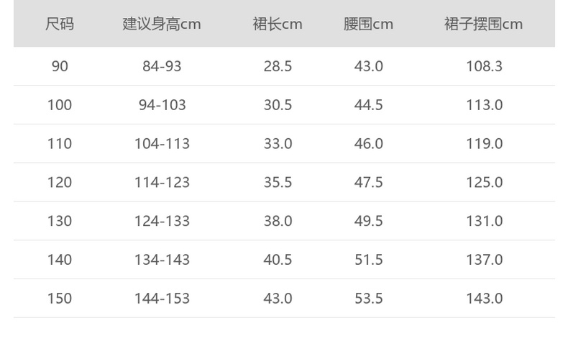
Task: Click the 腰围cm column header
Action: [x=368, y=24]
